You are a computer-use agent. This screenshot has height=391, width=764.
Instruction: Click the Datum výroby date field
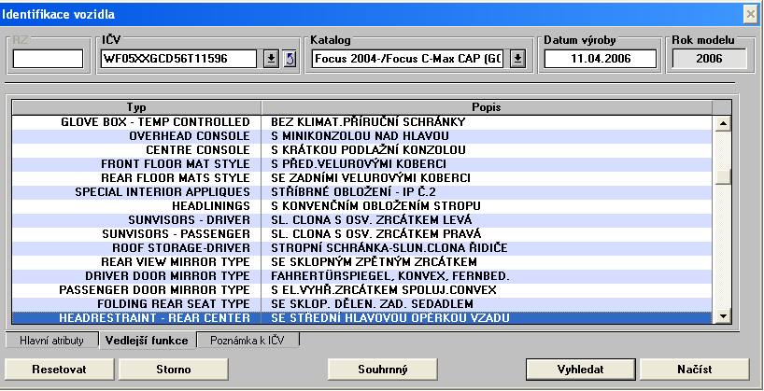point(588,59)
